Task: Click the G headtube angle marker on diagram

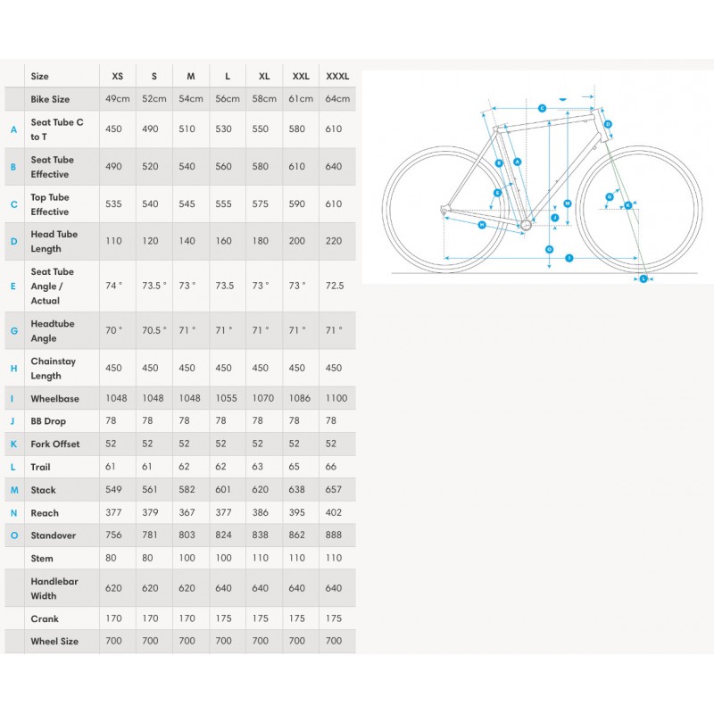Action: 610,197
